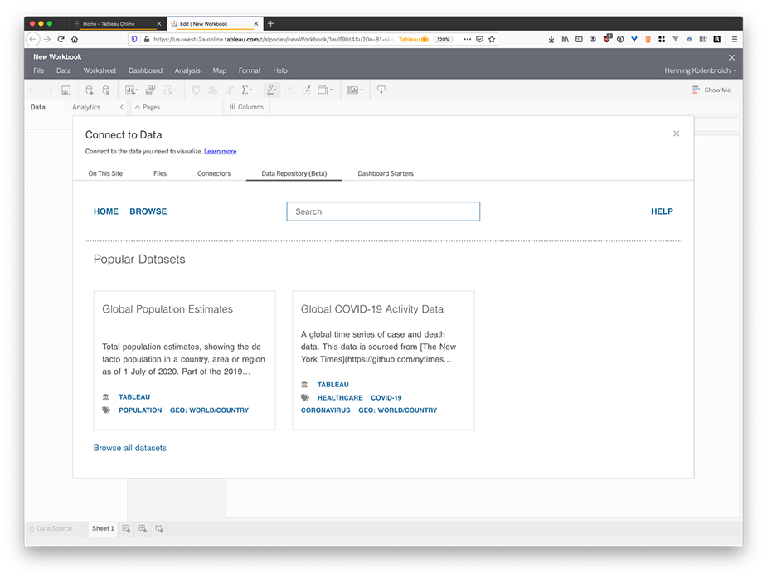Switch to Home - Tableau Online browser tab
Viewport: 767px width, 578px height.
[108, 23]
